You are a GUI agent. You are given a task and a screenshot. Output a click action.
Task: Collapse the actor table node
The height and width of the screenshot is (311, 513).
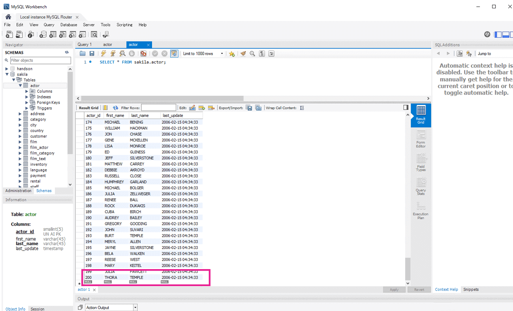20,85
